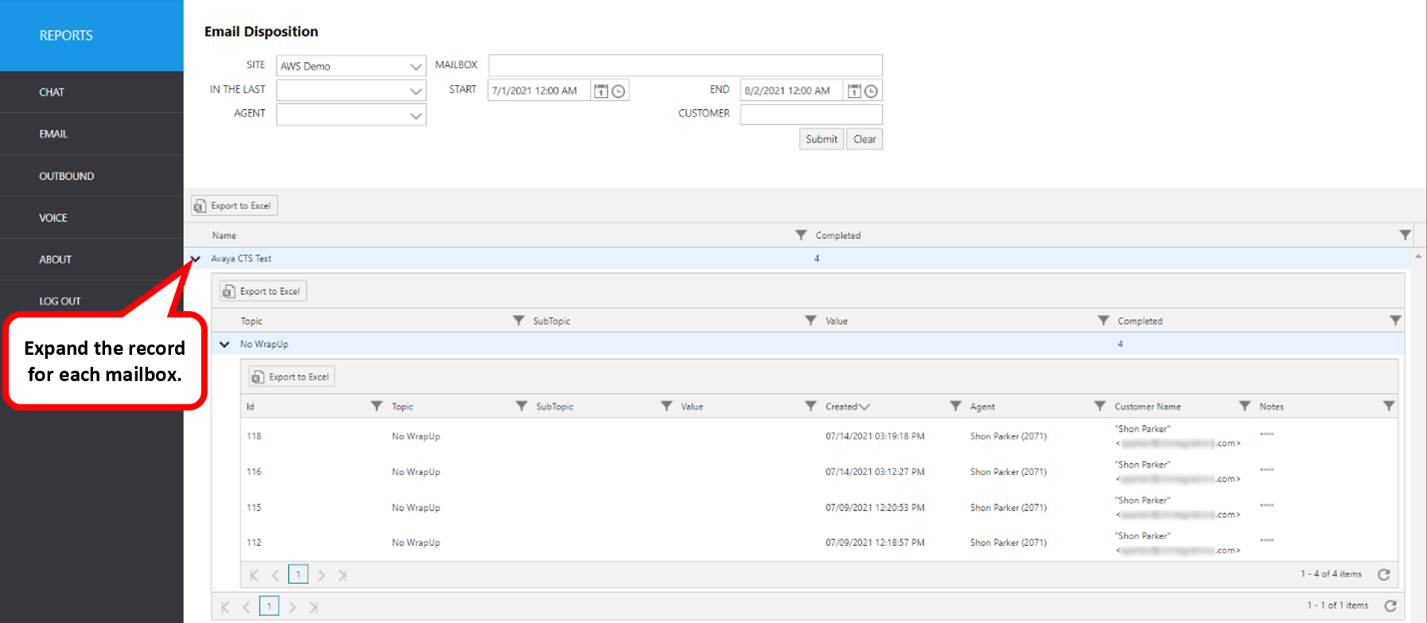
Task: Select the row with Id 118
Action: click(x=819, y=436)
